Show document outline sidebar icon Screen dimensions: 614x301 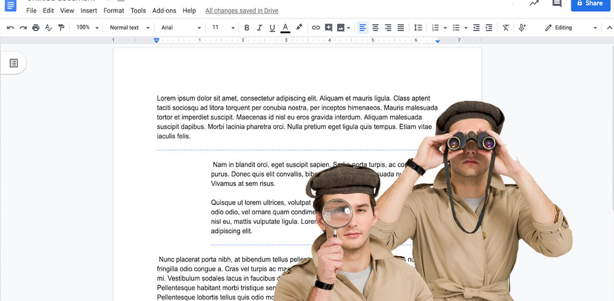coord(14,63)
